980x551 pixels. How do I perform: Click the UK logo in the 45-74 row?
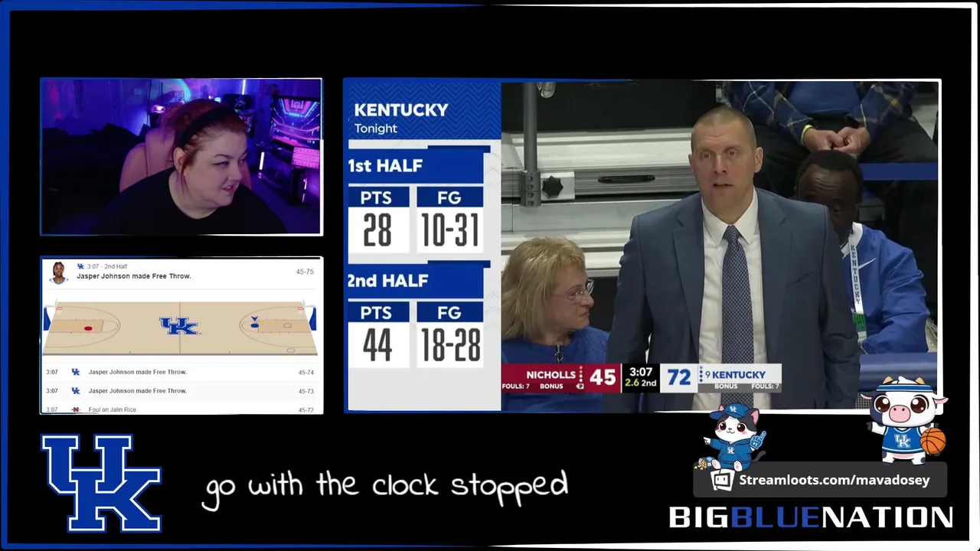(76, 372)
